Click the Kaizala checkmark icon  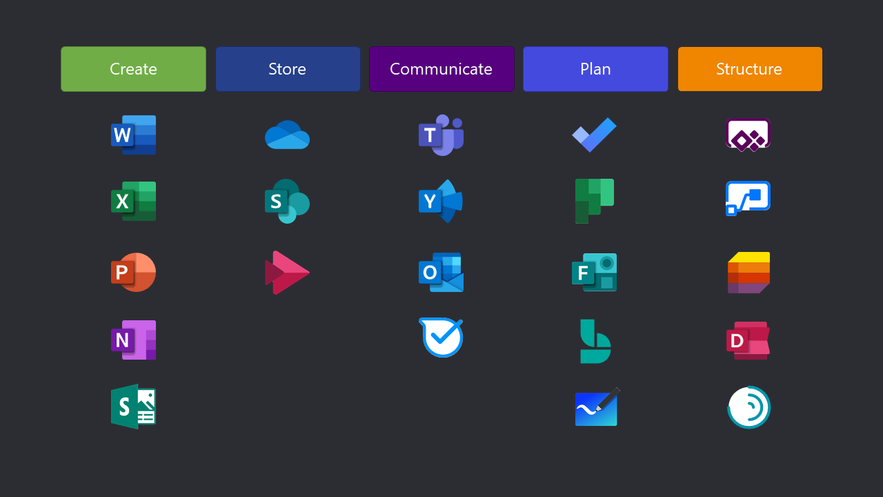click(441, 338)
